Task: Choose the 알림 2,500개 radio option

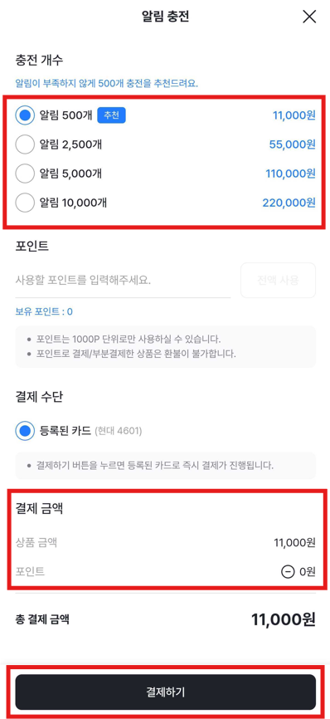Action: point(25,144)
